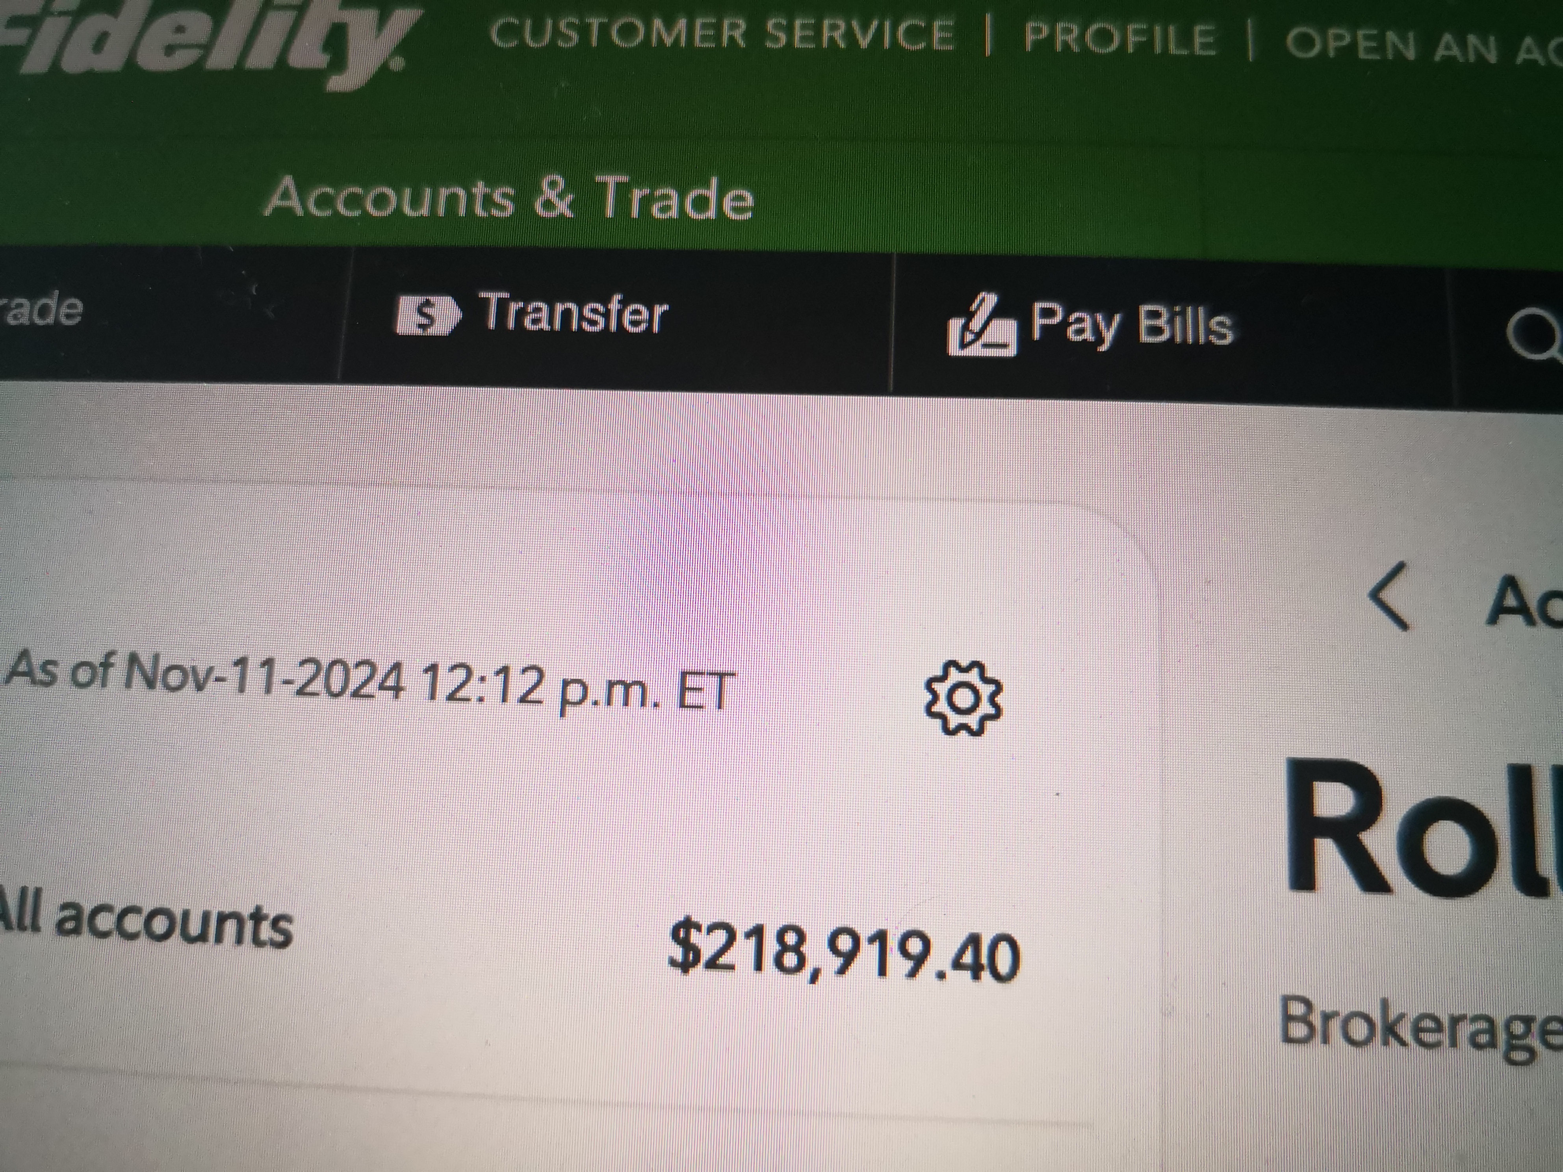Open the Accounts & Trade menu
Image resolution: width=1563 pixels, height=1172 pixels.
click(x=509, y=197)
